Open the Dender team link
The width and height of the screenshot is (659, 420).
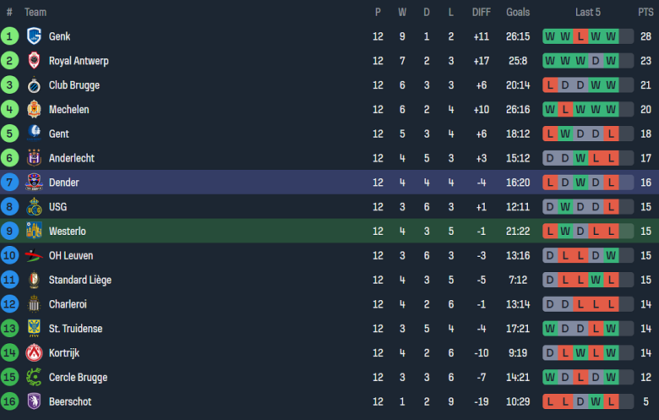63,183
